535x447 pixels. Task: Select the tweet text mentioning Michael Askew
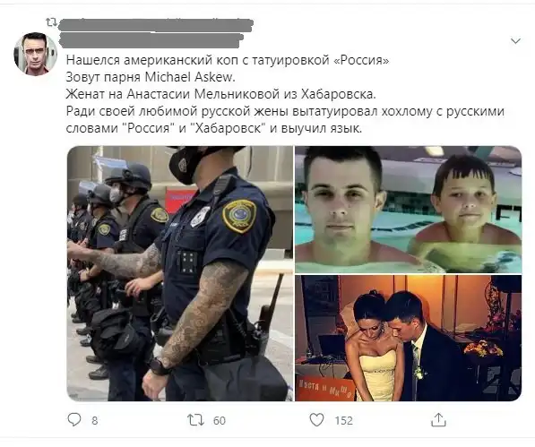click(151, 77)
